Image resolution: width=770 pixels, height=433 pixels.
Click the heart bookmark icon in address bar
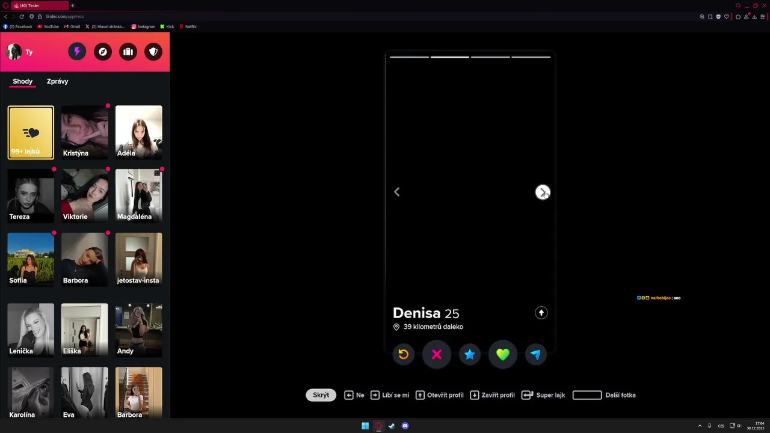(726, 17)
